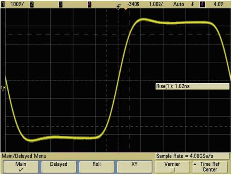Click the Auto trigger mode label
The width and height of the screenshot is (232, 175).
pyautogui.click(x=178, y=4)
